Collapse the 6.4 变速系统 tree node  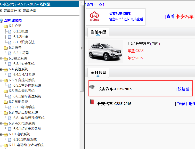1,69
